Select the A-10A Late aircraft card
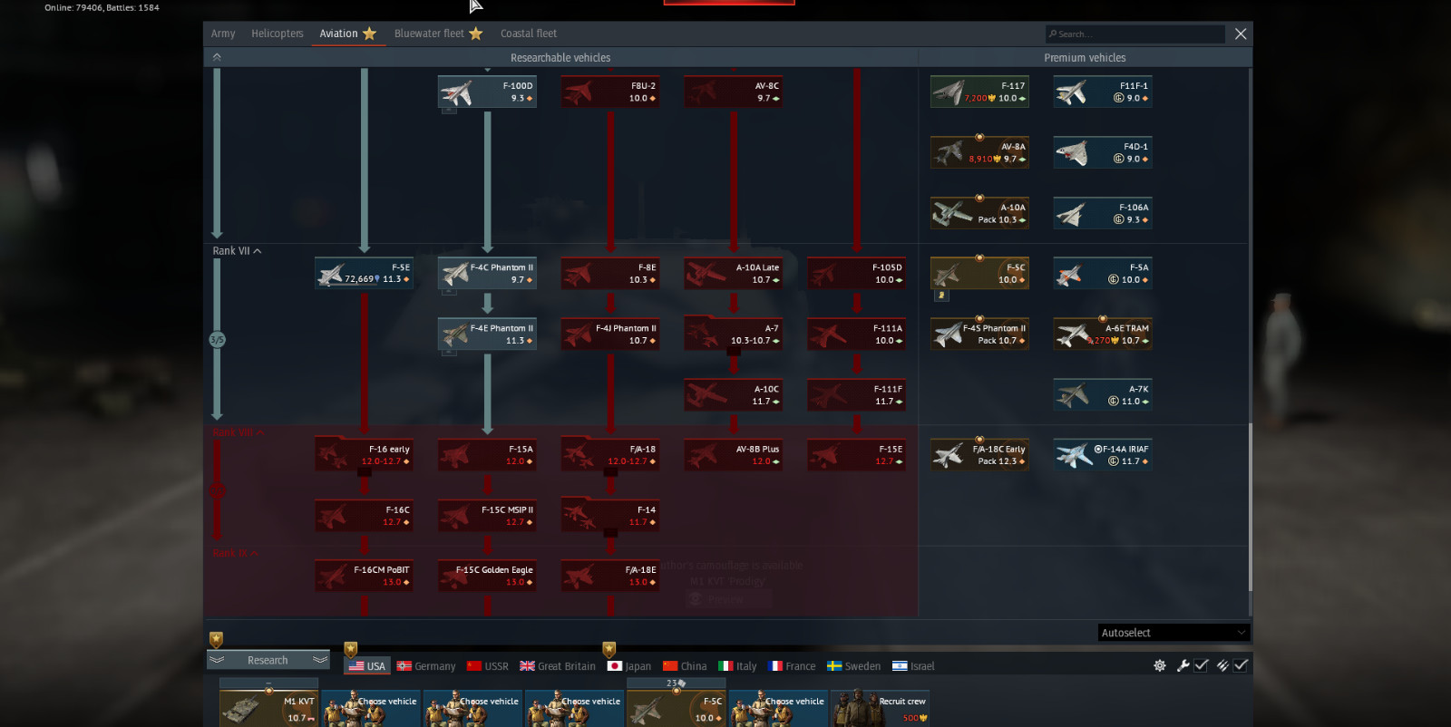Viewport: 1451px width, 727px height. (734, 273)
